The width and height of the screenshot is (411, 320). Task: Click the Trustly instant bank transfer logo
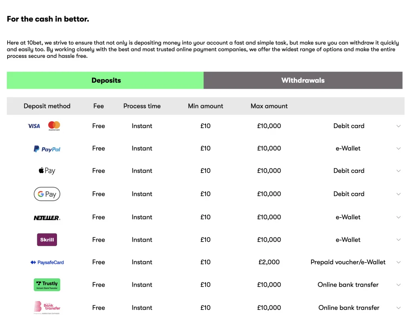(x=47, y=284)
